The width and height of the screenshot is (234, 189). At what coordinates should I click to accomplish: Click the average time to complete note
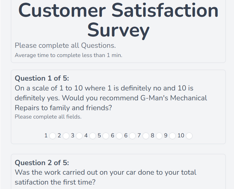click(x=68, y=55)
